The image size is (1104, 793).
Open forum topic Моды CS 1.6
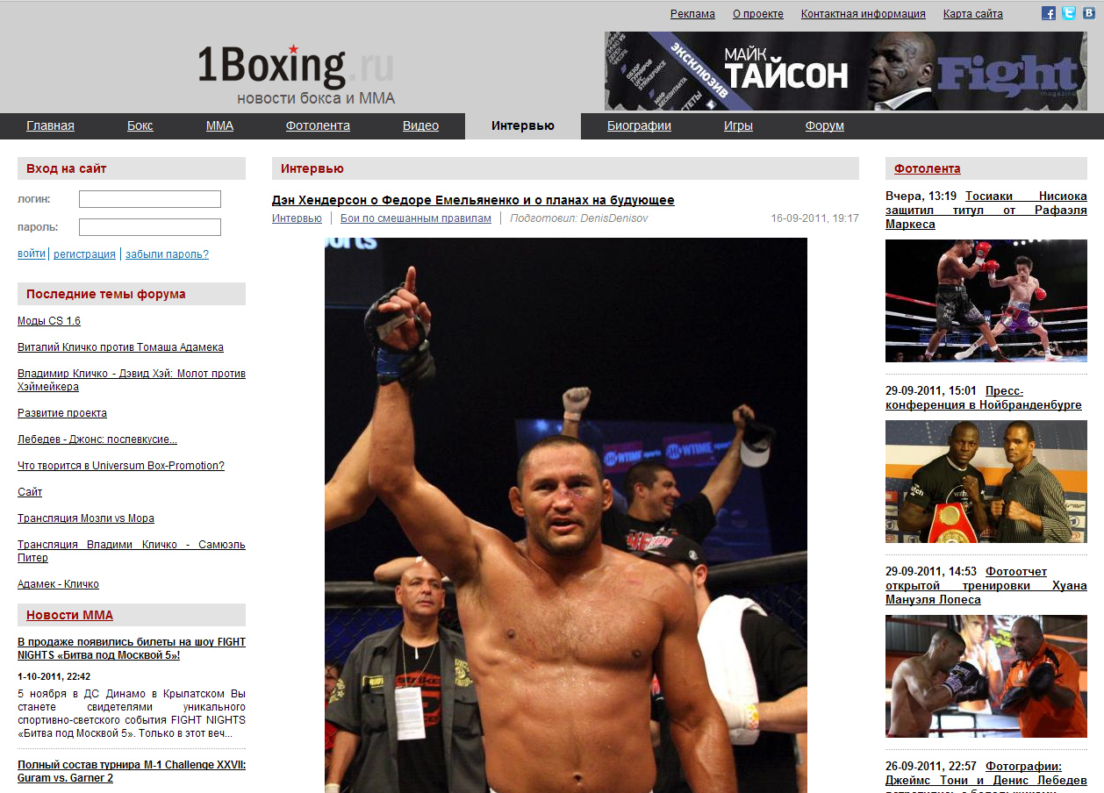[x=49, y=321]
